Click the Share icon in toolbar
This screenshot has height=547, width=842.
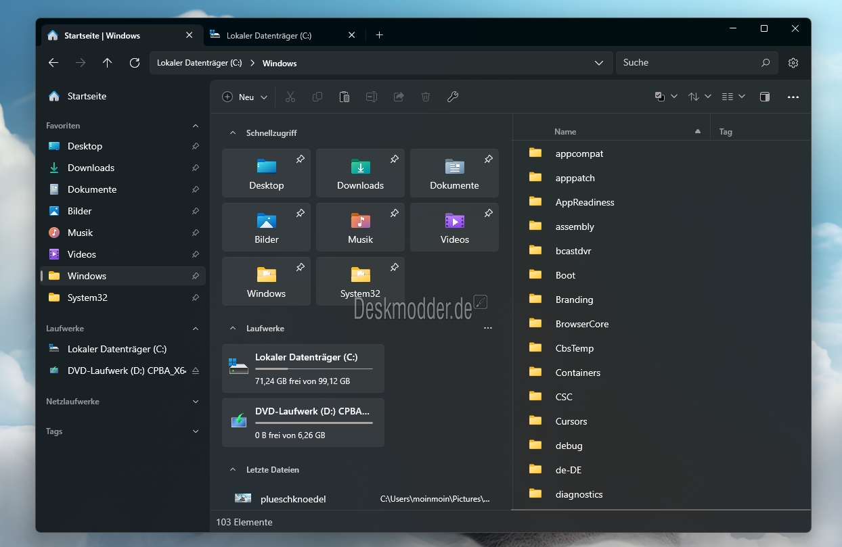pyautogui.click(x=399, y=97)
